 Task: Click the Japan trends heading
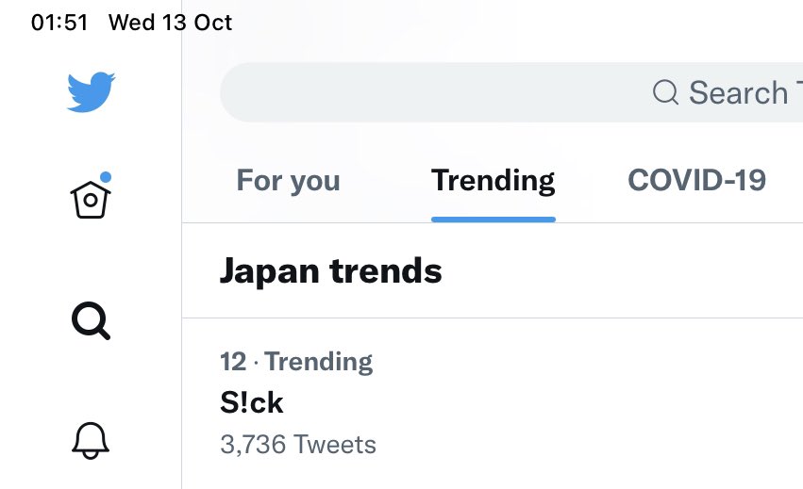331,271
